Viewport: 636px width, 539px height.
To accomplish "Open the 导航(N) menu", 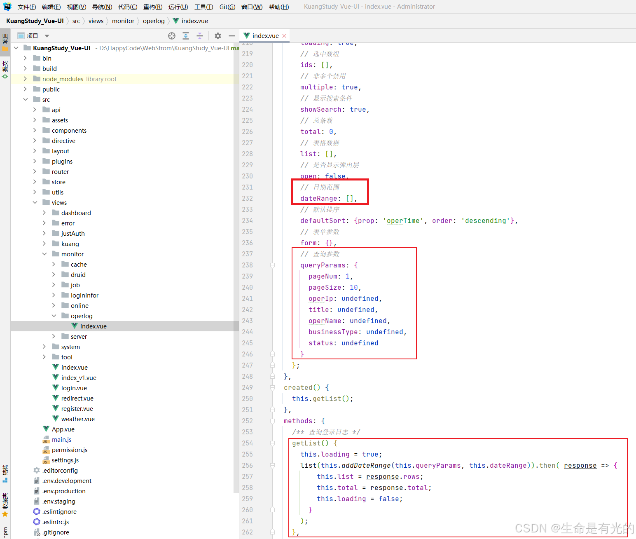I will [102, 7].
